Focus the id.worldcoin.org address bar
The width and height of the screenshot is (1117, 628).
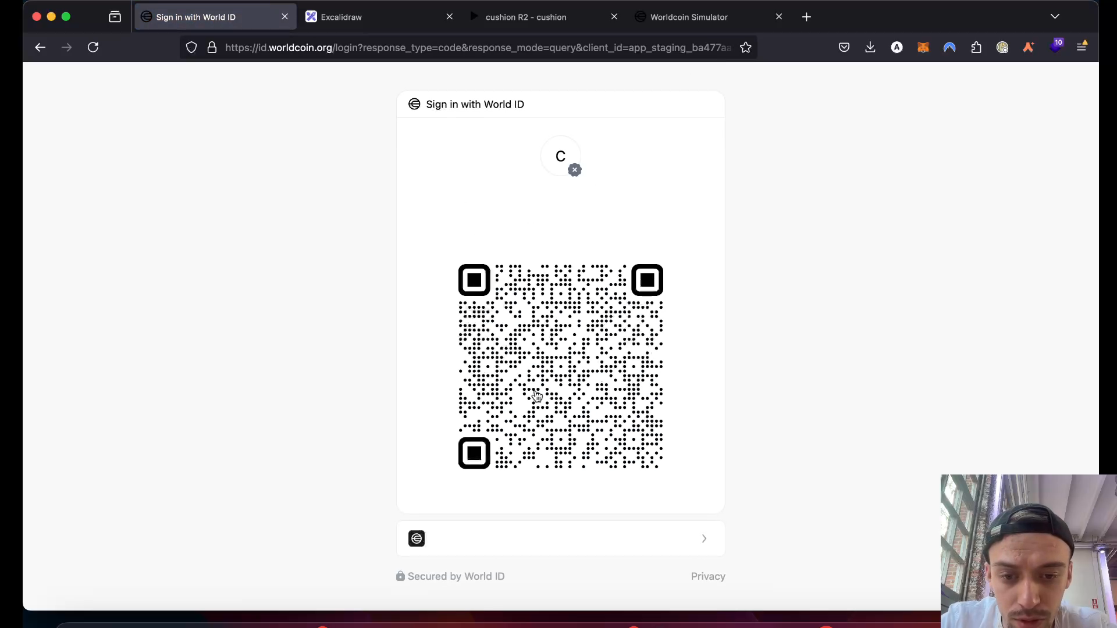click(477, 48)
